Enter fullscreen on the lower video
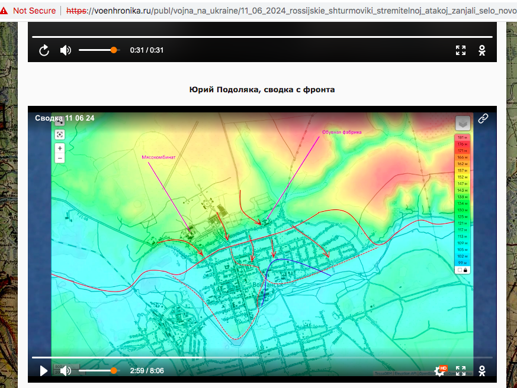Viewport: 517px width, 388px height. pyautogui.click(x=461, y=371)
